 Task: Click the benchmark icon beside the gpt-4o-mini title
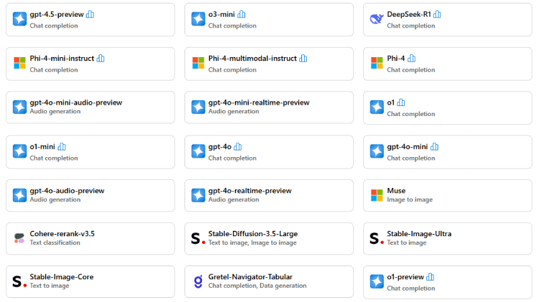click(x=434, y=147)
